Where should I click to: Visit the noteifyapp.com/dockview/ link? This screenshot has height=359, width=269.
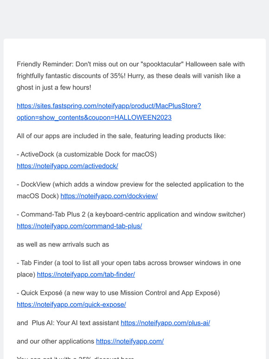pyautogui.click(x=109, y=196)
